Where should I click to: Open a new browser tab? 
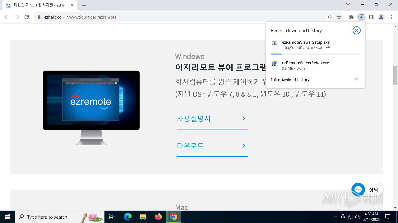coord(84,5)
